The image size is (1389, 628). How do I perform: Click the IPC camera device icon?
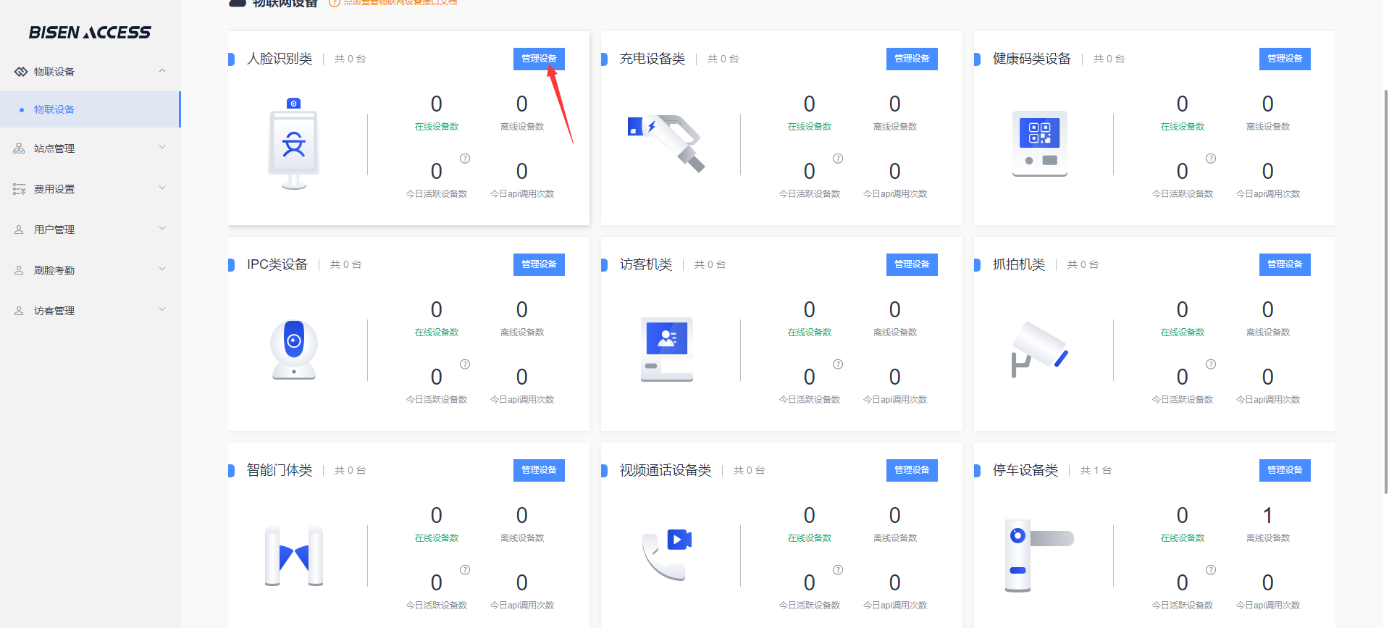click(x=293, y=349)
